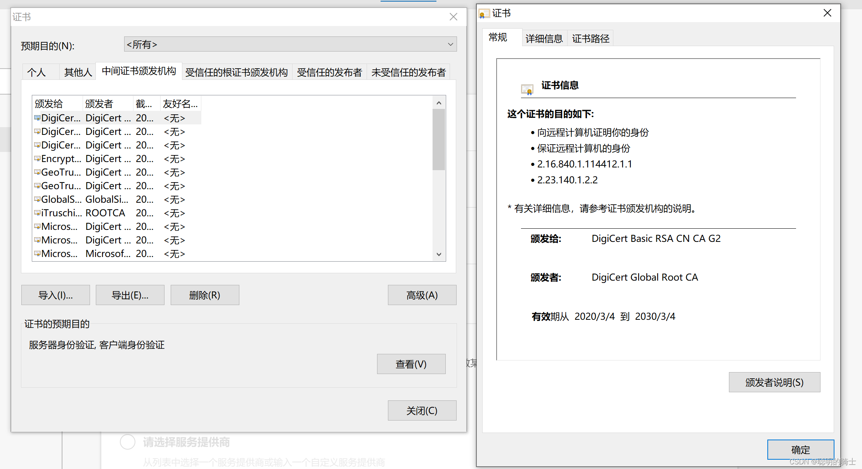Click the certificate window title bar icon
Viewport: 862px width, 469px height.
(x=484, y=14)
